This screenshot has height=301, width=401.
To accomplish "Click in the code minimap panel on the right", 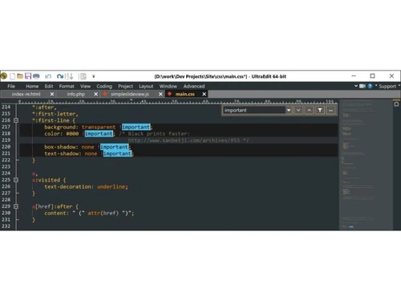I will (366, 165).
